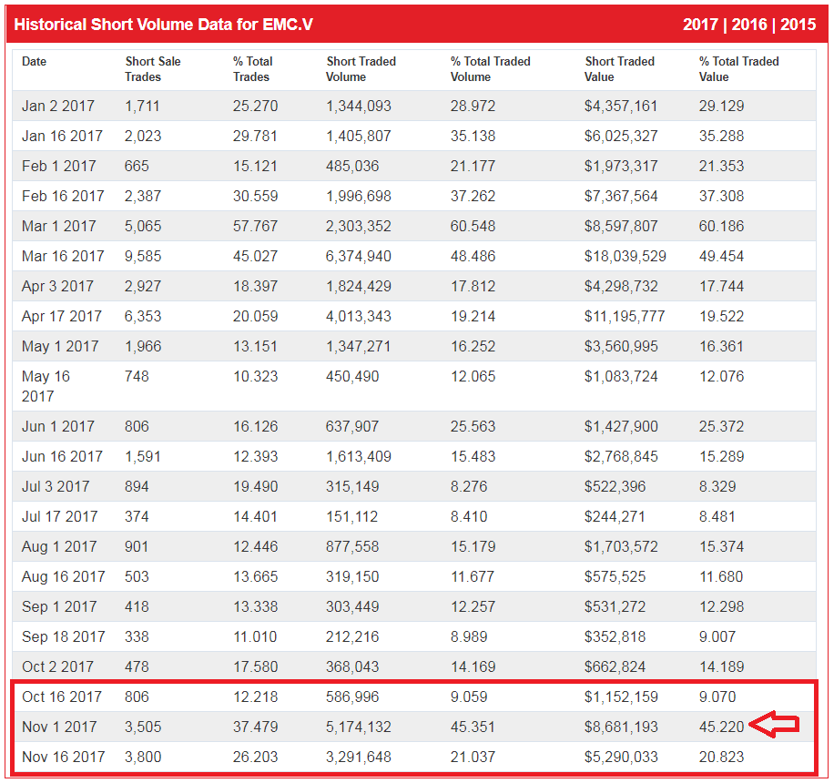The height and width of the screenshot is (783, 834).
Task: Select the Sep 18 2017 date cell
Action: click(x=64, y=636)
